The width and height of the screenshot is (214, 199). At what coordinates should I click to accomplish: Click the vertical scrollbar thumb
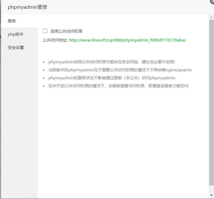(211, 102)
